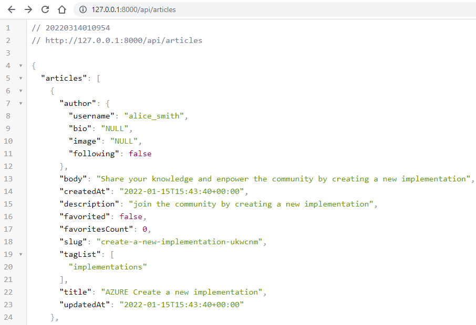Screen dimensions: 476x325
Task: Select the body text starting "Share your knowledge"
Action: tap(283, 179)
